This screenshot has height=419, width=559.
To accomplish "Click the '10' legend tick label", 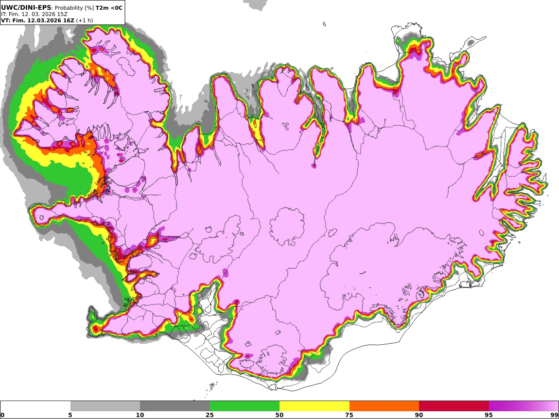I will click(140, 415).
